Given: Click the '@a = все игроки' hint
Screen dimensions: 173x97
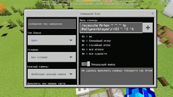Looking at the screenshot, I should click(92, 50).
